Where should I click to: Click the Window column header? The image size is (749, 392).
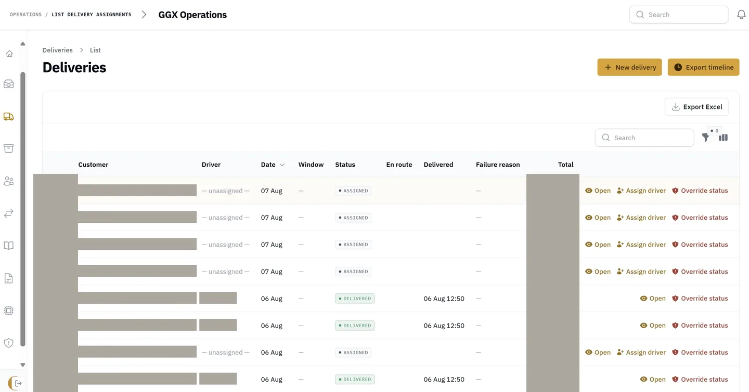coord(311,165)
